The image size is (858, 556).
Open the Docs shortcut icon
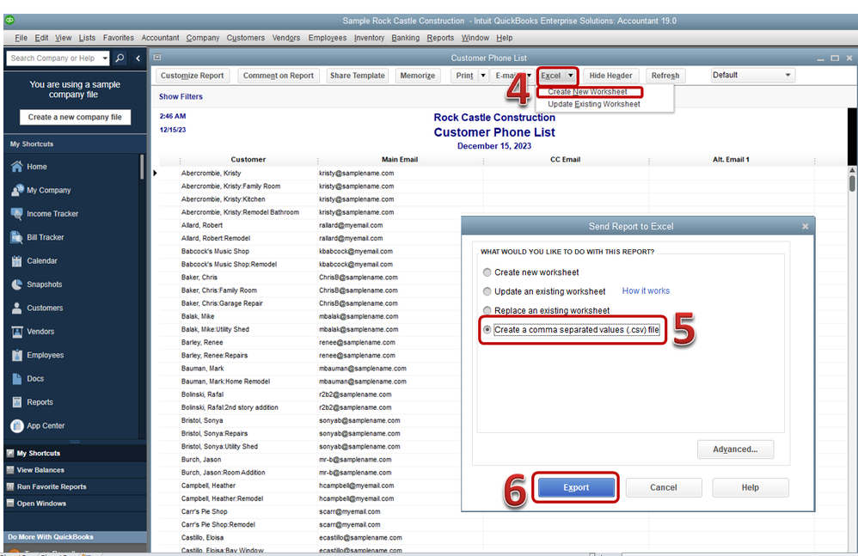(17, 378)
